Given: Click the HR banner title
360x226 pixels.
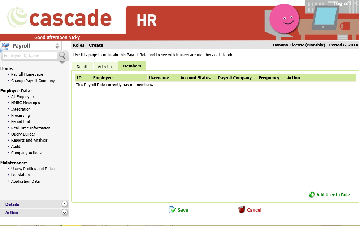Looking at the screenshot, I should coord(147,21).
